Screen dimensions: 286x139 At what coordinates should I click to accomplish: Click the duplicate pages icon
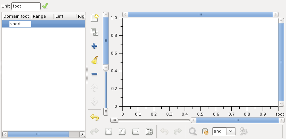95,32
